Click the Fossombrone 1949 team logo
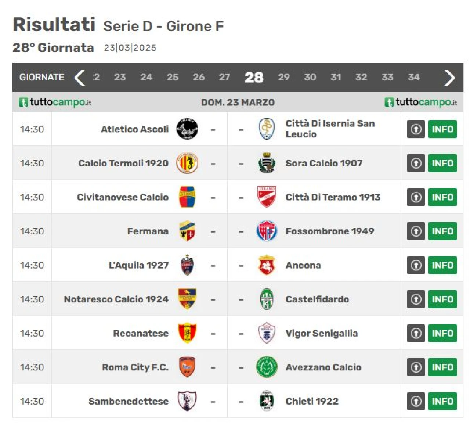The width and height of the screenshot is (470, 424). [x=267, y=231]
